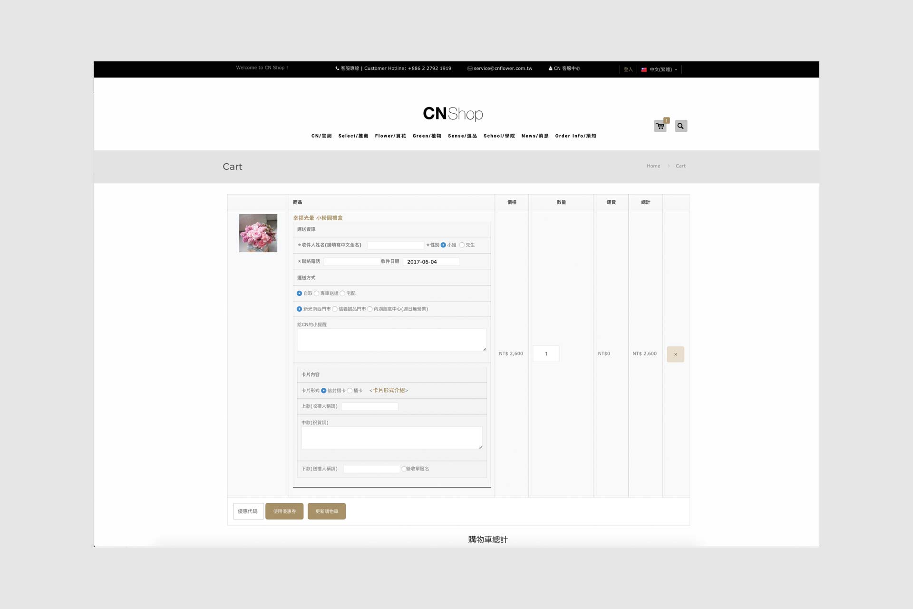Click 登入 login link

click(628, 69)
